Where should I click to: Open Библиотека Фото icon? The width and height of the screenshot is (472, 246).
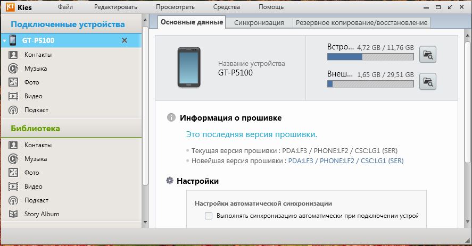click(x=13, y=172)
